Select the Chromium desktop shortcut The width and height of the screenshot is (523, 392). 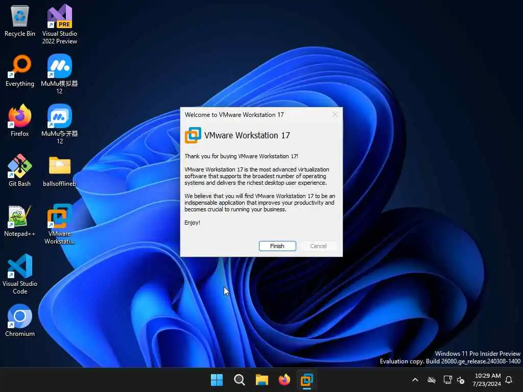pos(20,321)
